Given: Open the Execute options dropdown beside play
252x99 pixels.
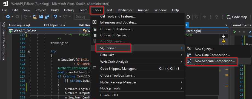Looking at the screenshot, I should 239,32.
